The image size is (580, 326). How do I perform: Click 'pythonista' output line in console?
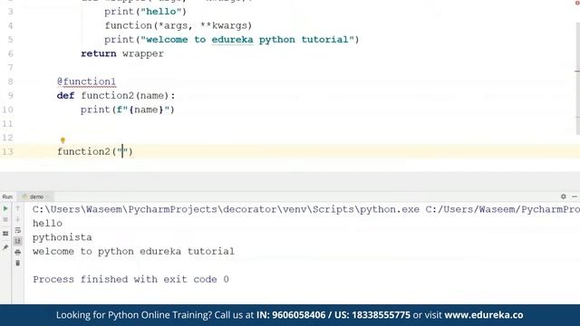tap(63, 237)
